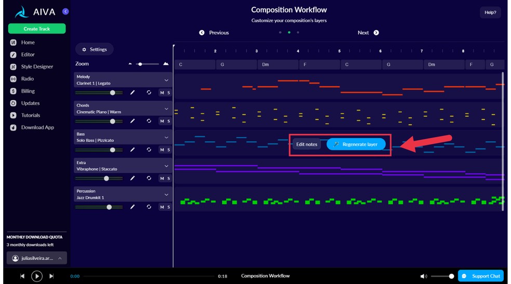511x284 pixels.
Task: Solo the Melody layer
Action: [x=168, y=92]
